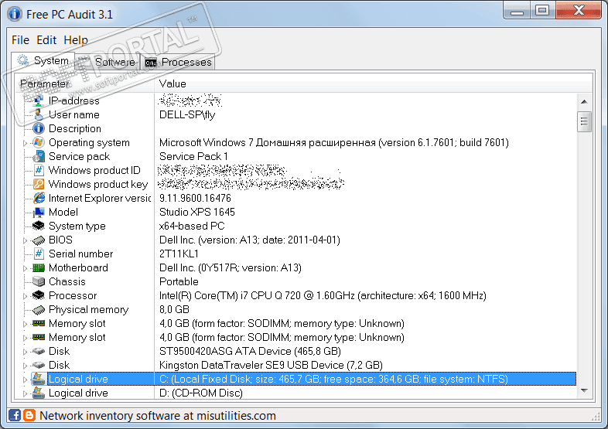Select the Studio XPS 1645 value

(x=197, y=212)
